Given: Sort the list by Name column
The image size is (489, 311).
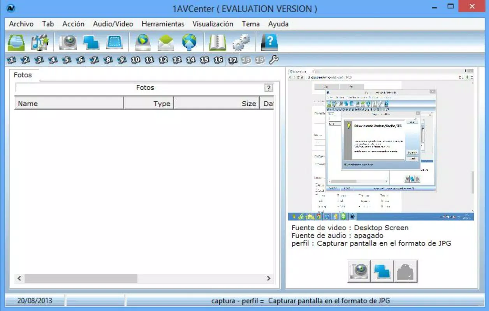Looking at the screenshot, I should point(69,103).
